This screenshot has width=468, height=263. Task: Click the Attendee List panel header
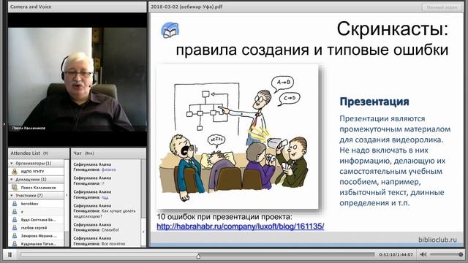tap(39, 153)
